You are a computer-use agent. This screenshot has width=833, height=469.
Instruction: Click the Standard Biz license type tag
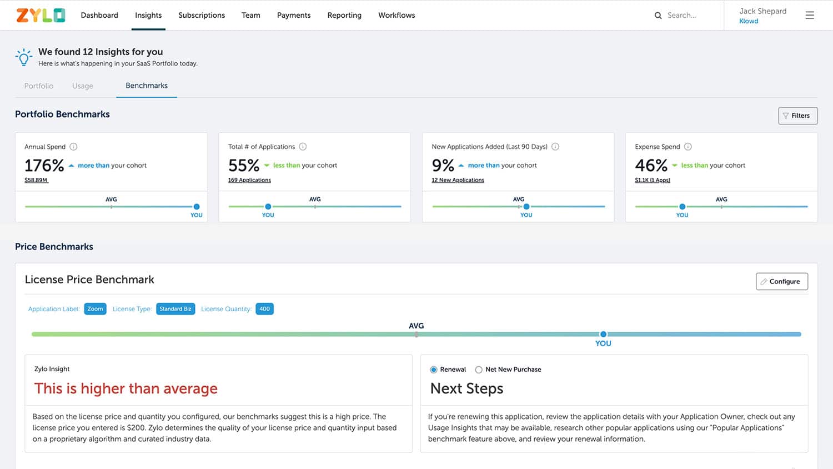tap(175, 309)
